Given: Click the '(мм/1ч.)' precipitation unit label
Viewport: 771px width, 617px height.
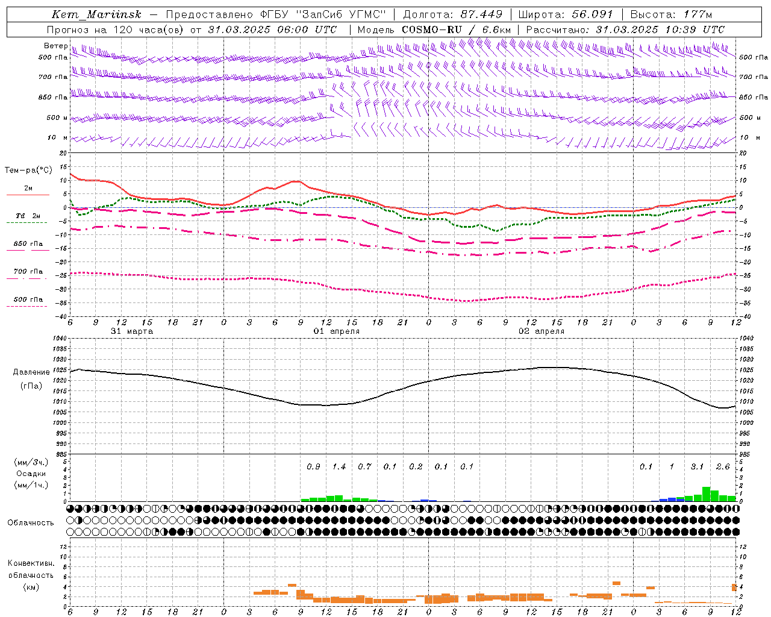Looking at the screenshot, I should pyautogui.click(x=31, y=486).
